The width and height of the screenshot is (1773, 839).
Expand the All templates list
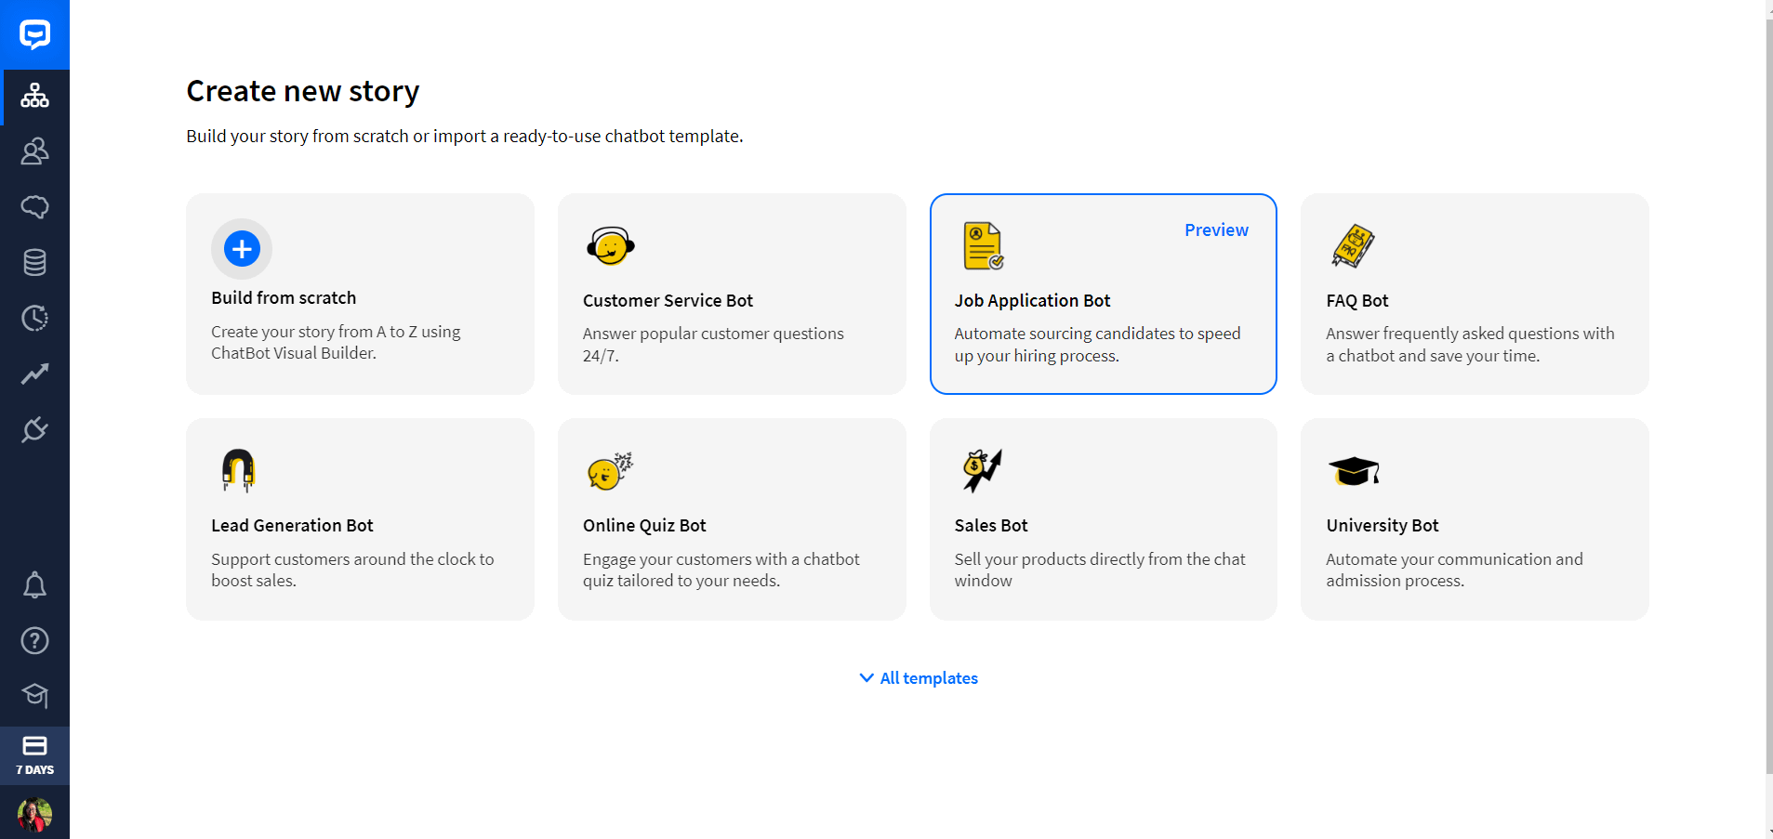[x=918, y=677]
